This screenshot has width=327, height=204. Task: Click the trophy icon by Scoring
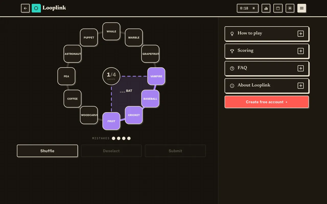point(232,51)
